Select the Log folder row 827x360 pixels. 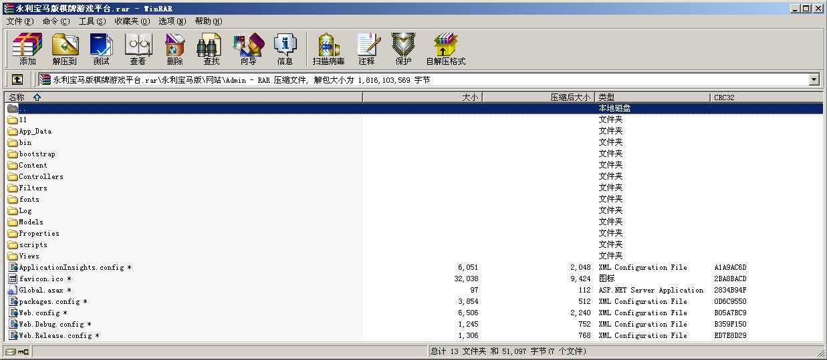pyautogui.click(x=413, y=210)
